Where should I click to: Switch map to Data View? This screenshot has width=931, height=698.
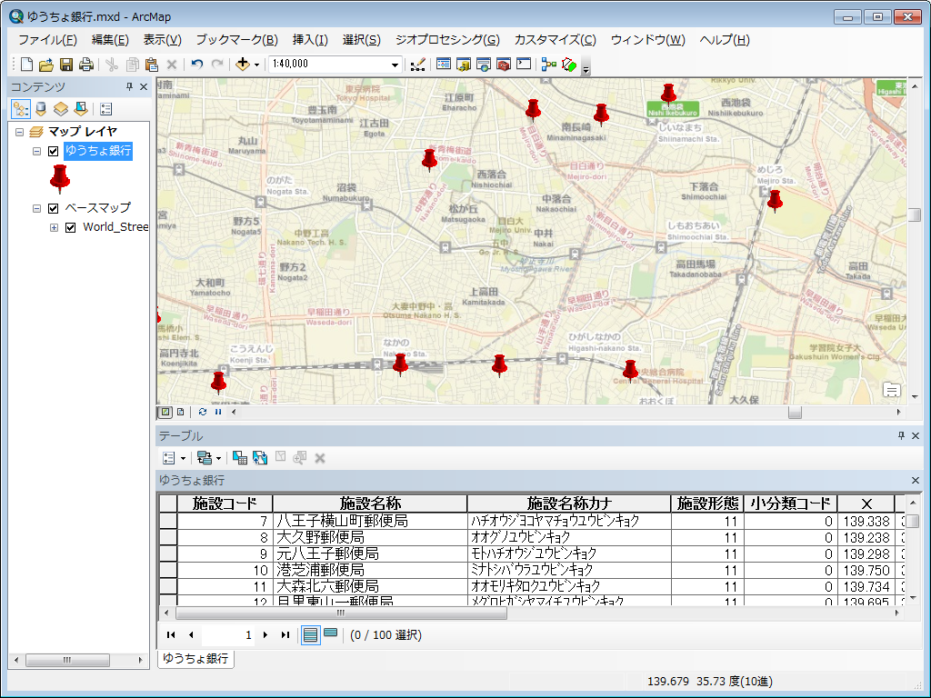coord(165,412)
